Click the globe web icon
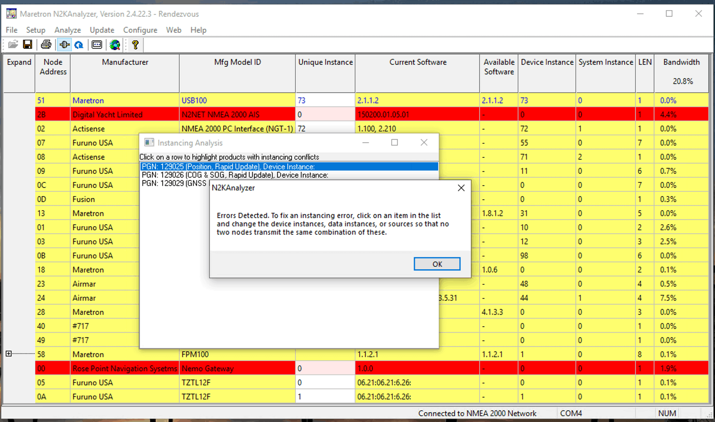715x422 pixels. tap(115, 45)
